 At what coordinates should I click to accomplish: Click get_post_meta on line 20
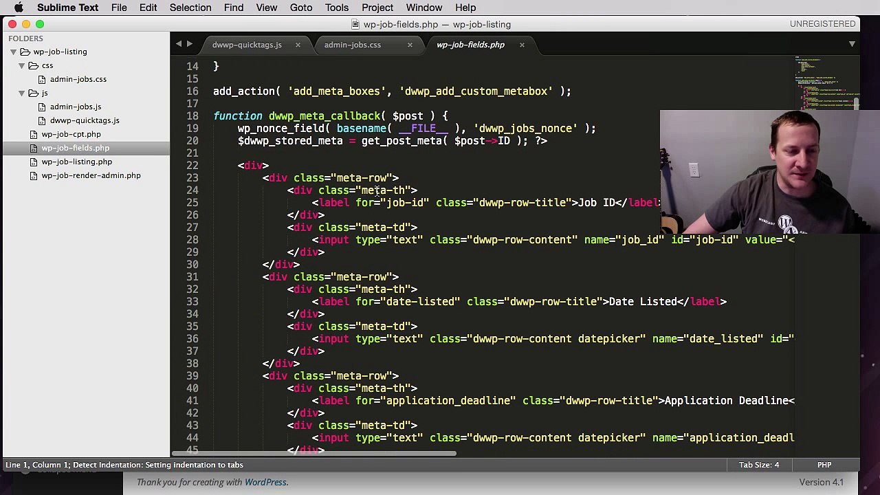point(401,141)
